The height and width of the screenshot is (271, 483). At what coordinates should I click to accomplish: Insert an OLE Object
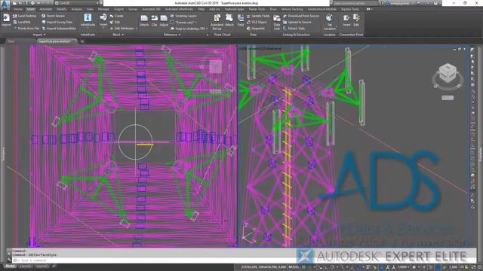pyautogui.click(x=257, y=22)
